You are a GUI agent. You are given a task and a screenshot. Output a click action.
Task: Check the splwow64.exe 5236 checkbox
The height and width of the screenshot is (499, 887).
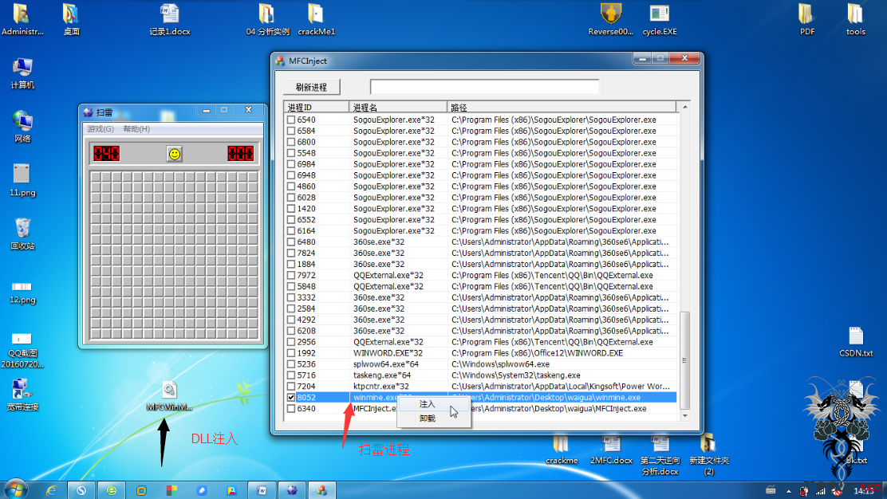[291, 364]
